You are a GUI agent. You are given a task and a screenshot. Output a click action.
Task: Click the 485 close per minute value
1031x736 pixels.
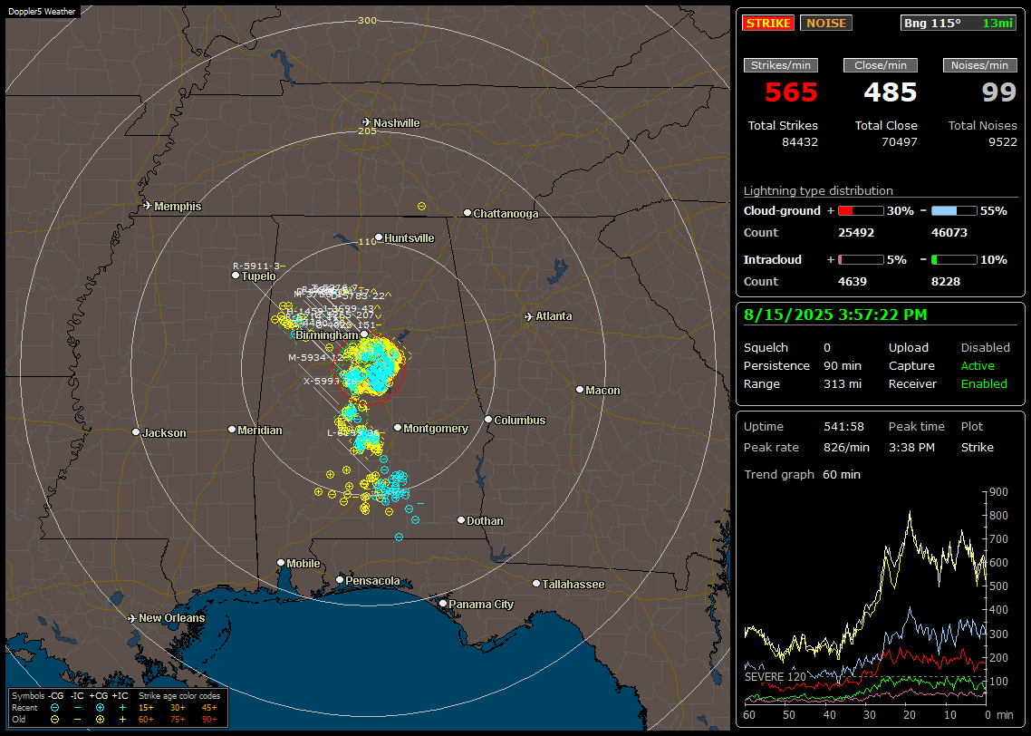point(891,92)
